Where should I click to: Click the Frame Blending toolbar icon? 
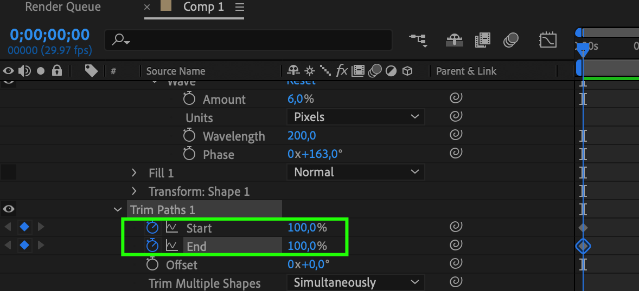coord(483,40)
